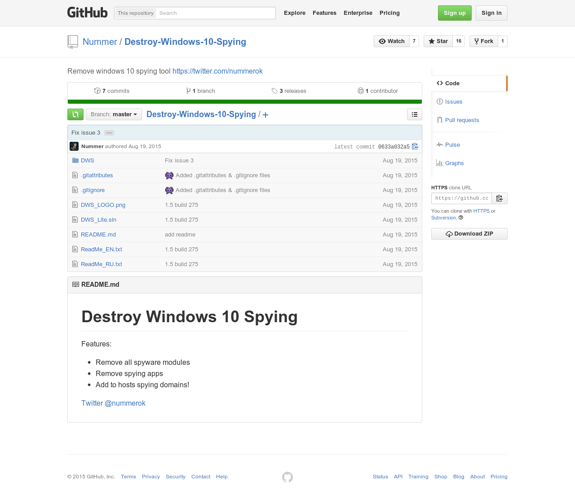Click avatar icon in .gitattributes commit message

169,175
